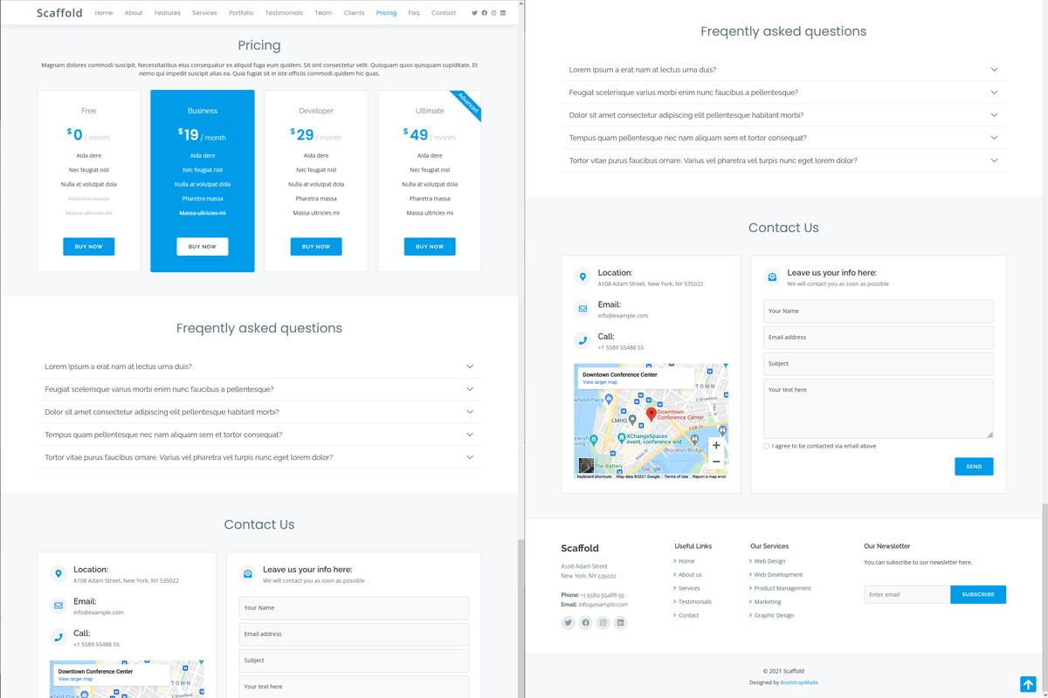Image resolution: width=1048 pixels, height=698 pixels.
Task: Open 'View larger map' in right pane
Action: [x=600, y=382]
